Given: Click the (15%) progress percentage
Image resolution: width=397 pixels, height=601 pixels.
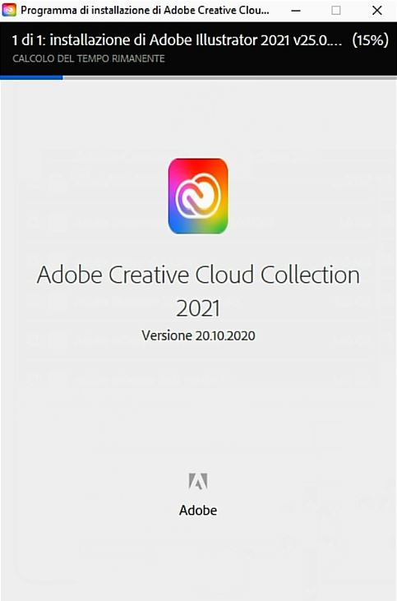Looking at the screenshot, I should tap(370, 39).
